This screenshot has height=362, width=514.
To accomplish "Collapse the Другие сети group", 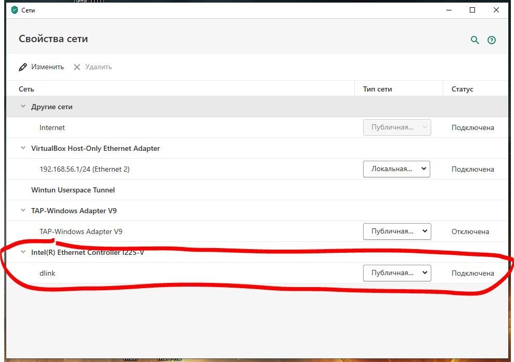I will tap(23, 106).
